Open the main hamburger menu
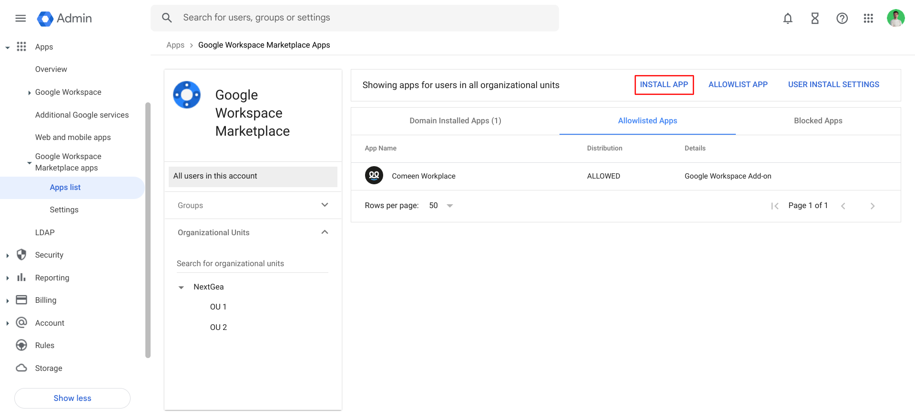 pyautogui.click(x=20, y=18)
